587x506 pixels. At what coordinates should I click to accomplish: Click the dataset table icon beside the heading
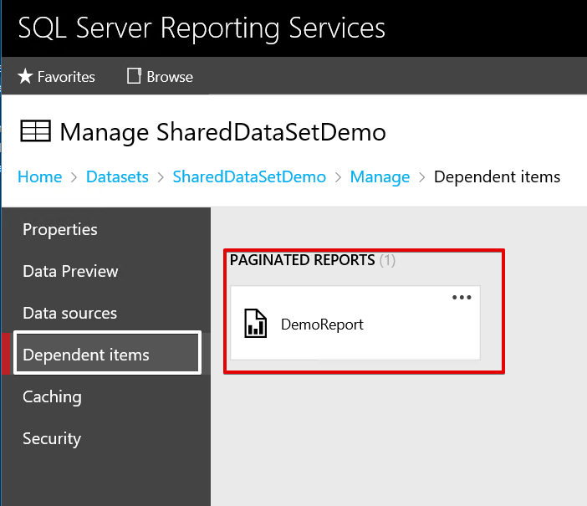[34, 132]
